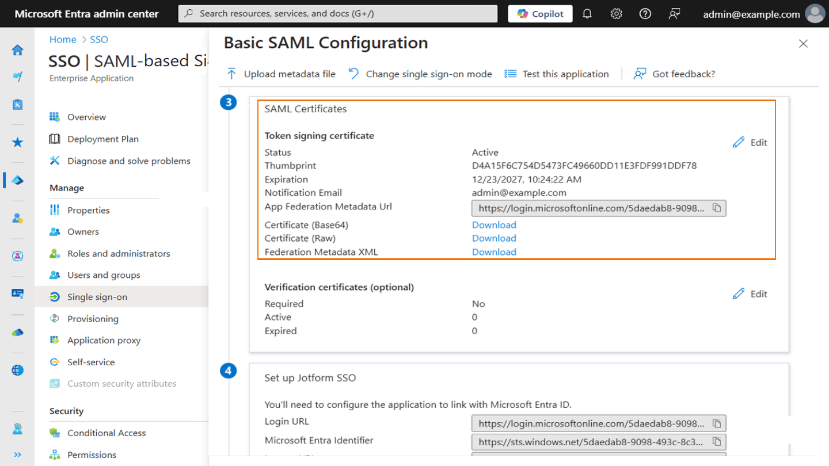Edit the token signing certificate
This screenshot has height=466, width=829.
coord(750,142)
